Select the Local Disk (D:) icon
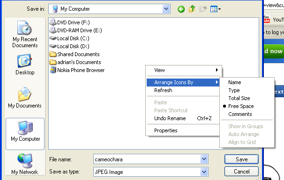Screen dimensions: 284x180 [53, 46]
